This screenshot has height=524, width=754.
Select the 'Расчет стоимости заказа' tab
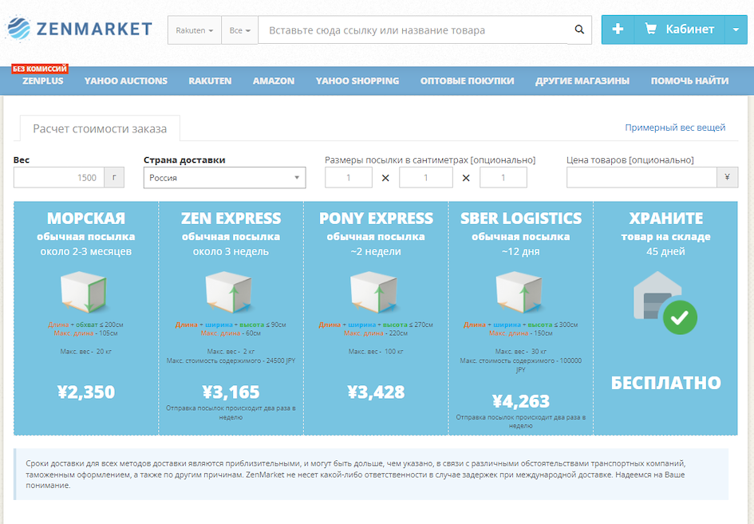pos(100,128)
